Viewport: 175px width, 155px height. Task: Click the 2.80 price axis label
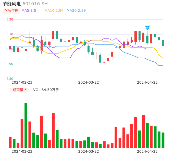[x=10, y=79]
